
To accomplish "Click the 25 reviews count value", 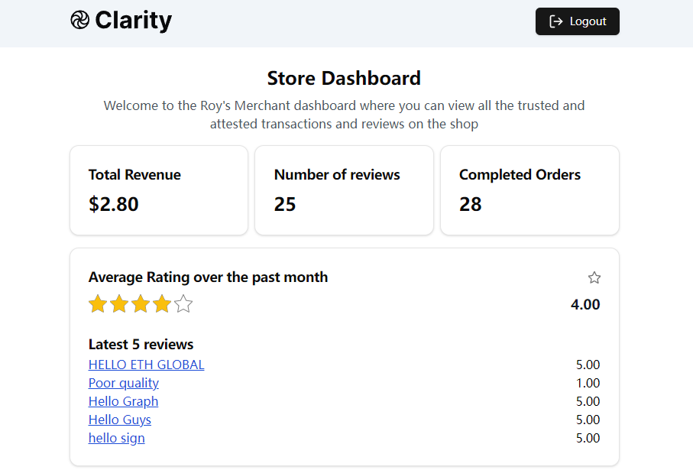I will [x=285, y=204].
